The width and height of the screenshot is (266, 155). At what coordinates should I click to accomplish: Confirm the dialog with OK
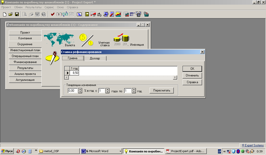(x=192, y=69)
